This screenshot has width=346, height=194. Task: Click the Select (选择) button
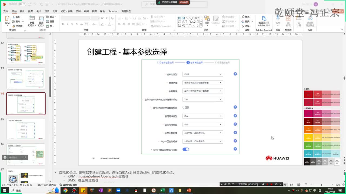click(x=247, y=26)
